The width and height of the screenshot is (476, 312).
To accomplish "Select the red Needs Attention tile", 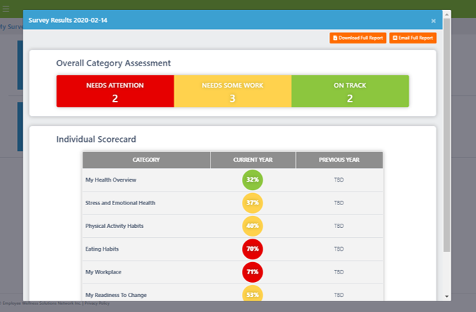I will [115, 91].
